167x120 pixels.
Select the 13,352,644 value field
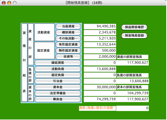pos(100,44)
